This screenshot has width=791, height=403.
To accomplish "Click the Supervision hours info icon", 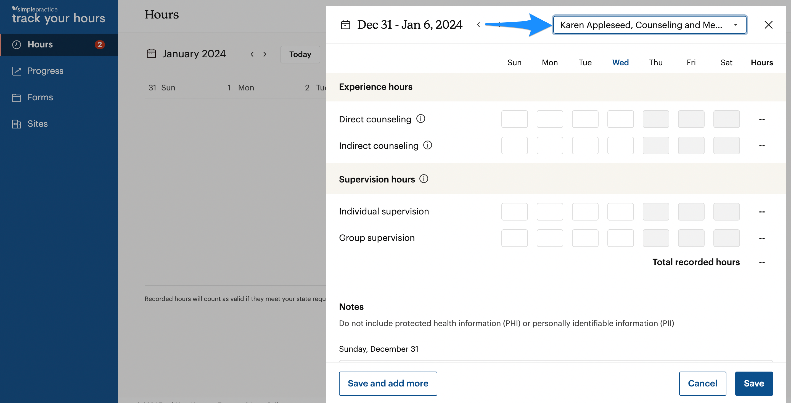I will point(424,179).
